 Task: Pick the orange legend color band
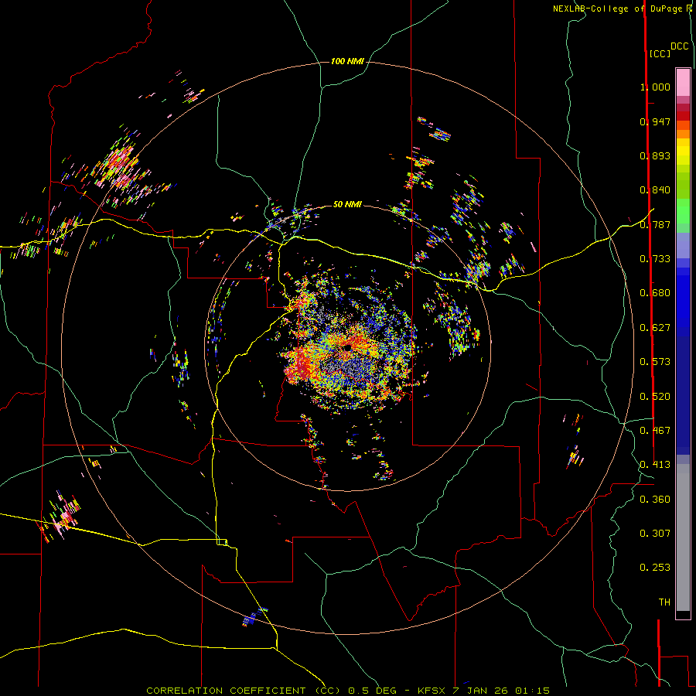[x=683, y=134]
